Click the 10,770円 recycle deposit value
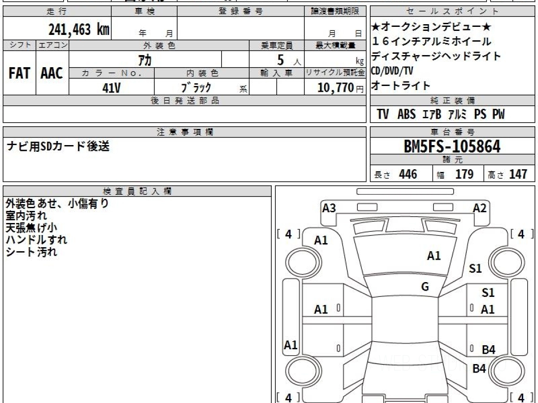The image size is (538, 403). point(341,87)
